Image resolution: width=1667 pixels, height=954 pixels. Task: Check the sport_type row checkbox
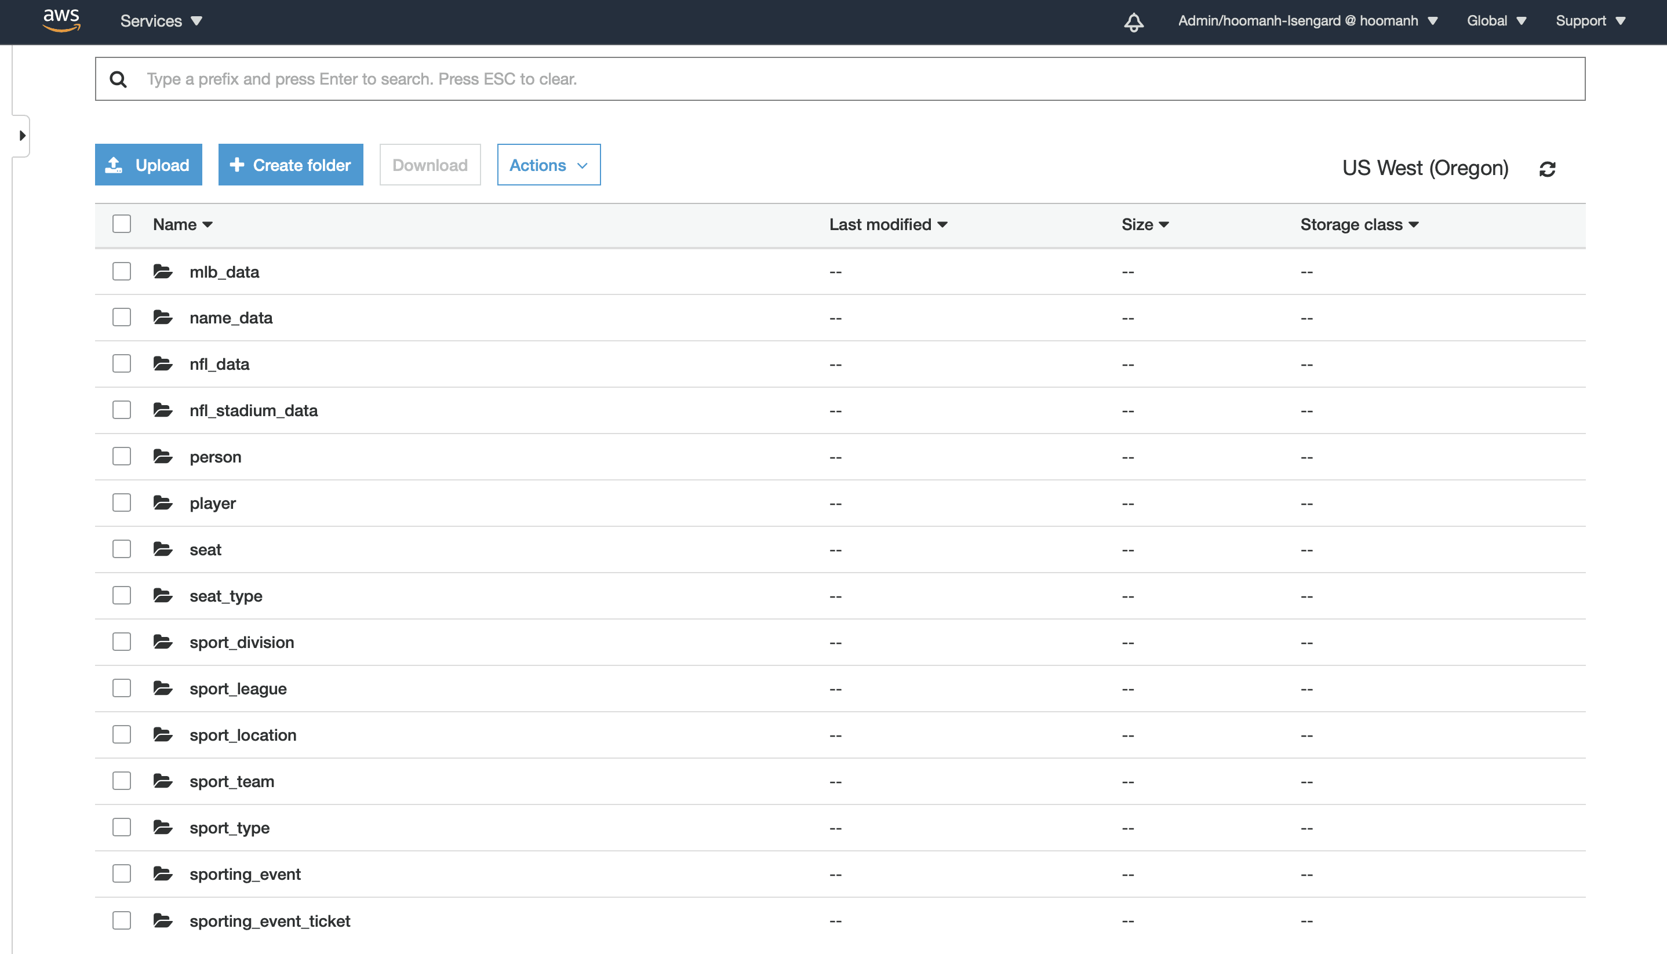pos(121,828)
